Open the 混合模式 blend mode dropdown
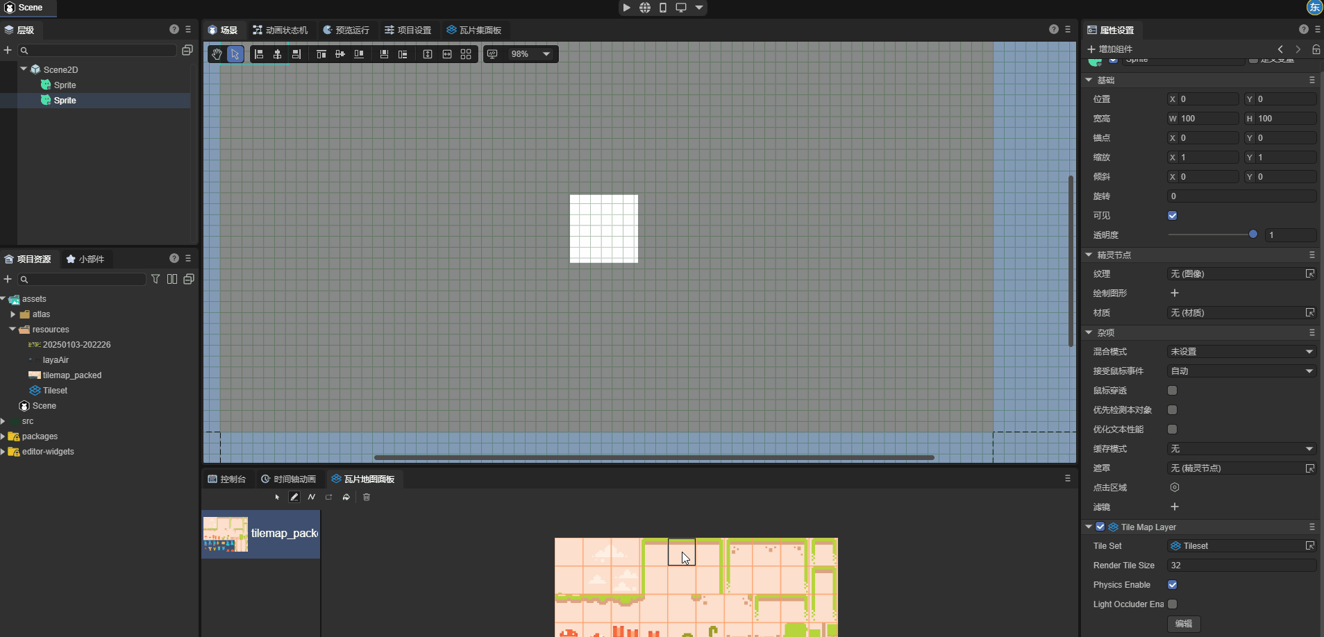1324x637 pixels. (1241, 352)
